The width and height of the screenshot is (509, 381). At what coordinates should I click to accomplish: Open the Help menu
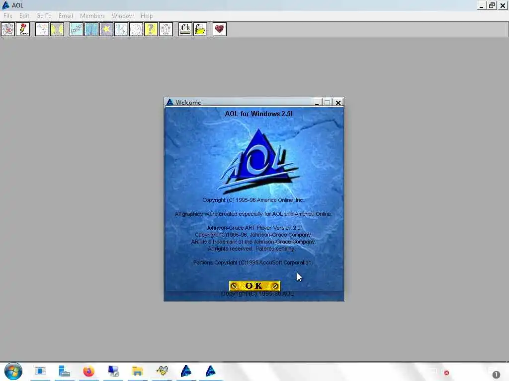[147, 15]
